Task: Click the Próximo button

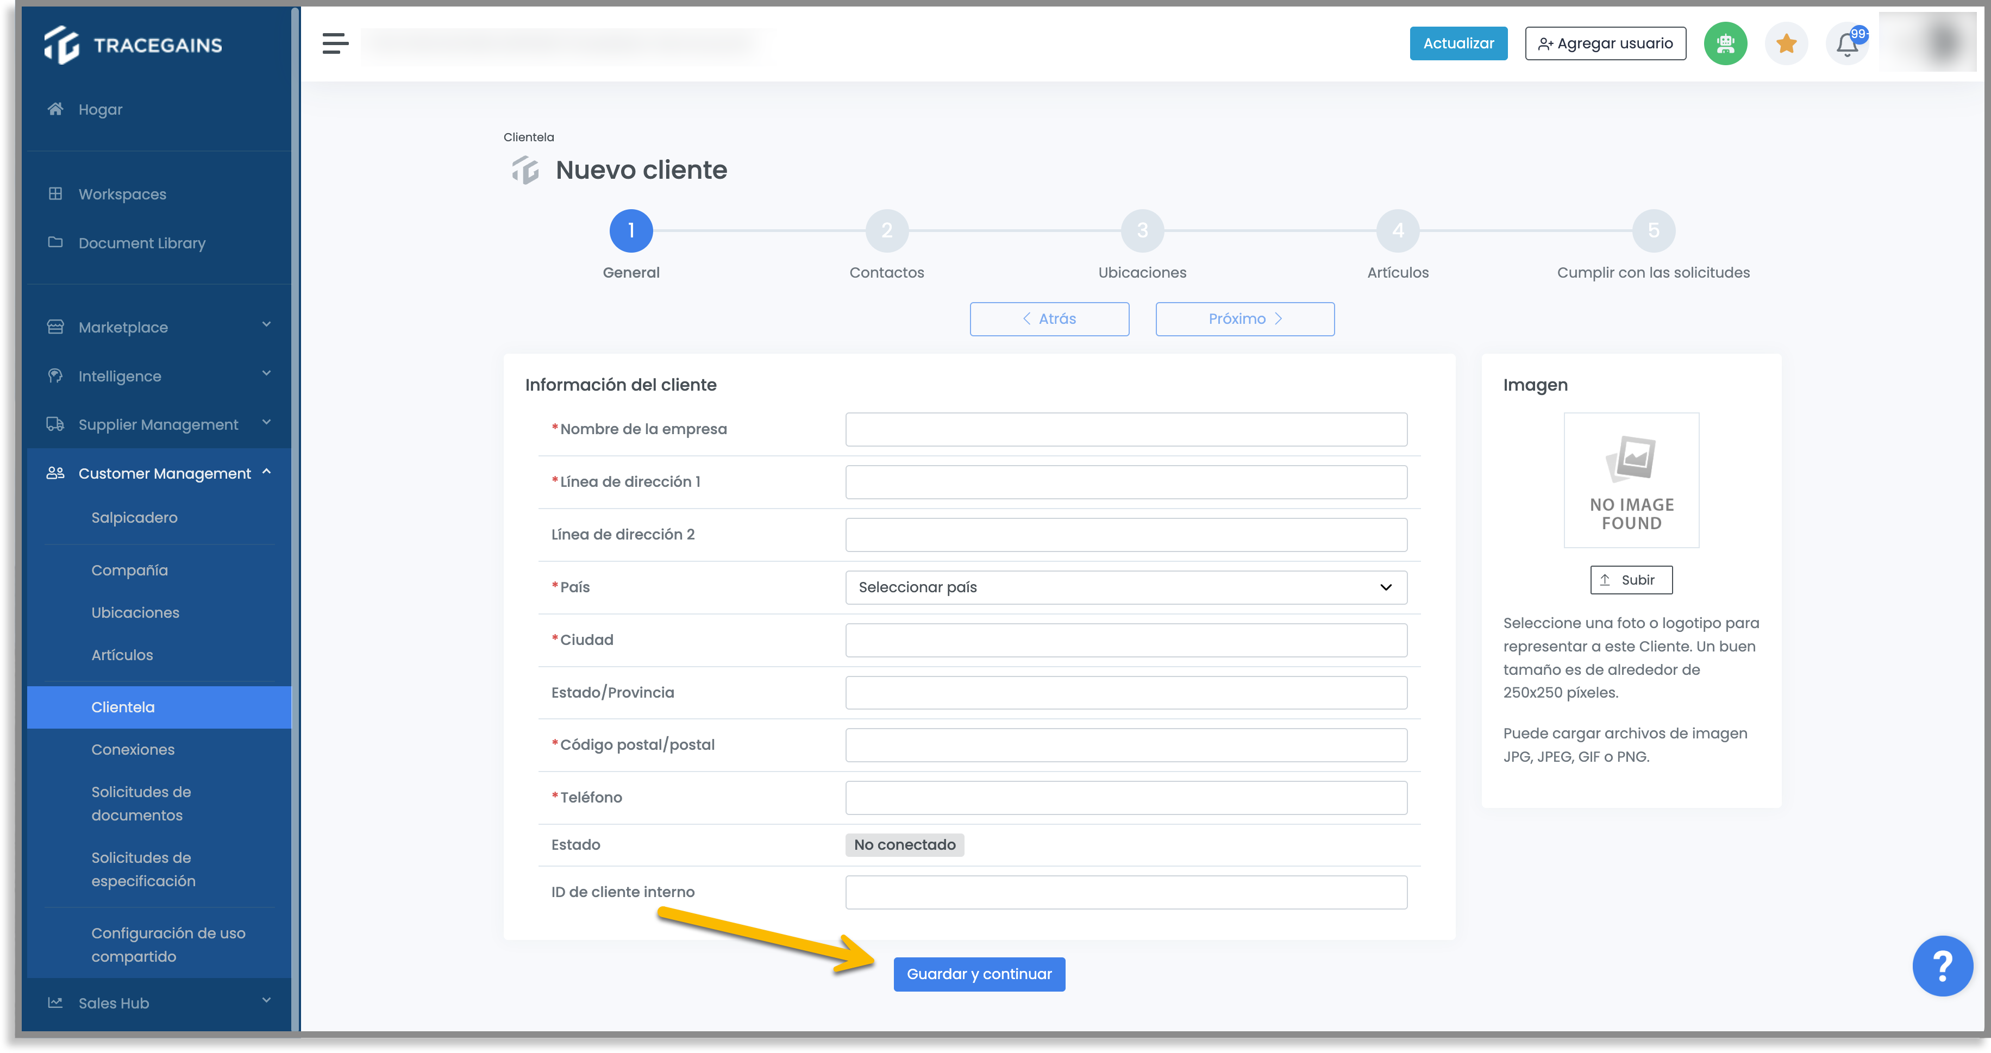Action: (x=1244, y=318)
